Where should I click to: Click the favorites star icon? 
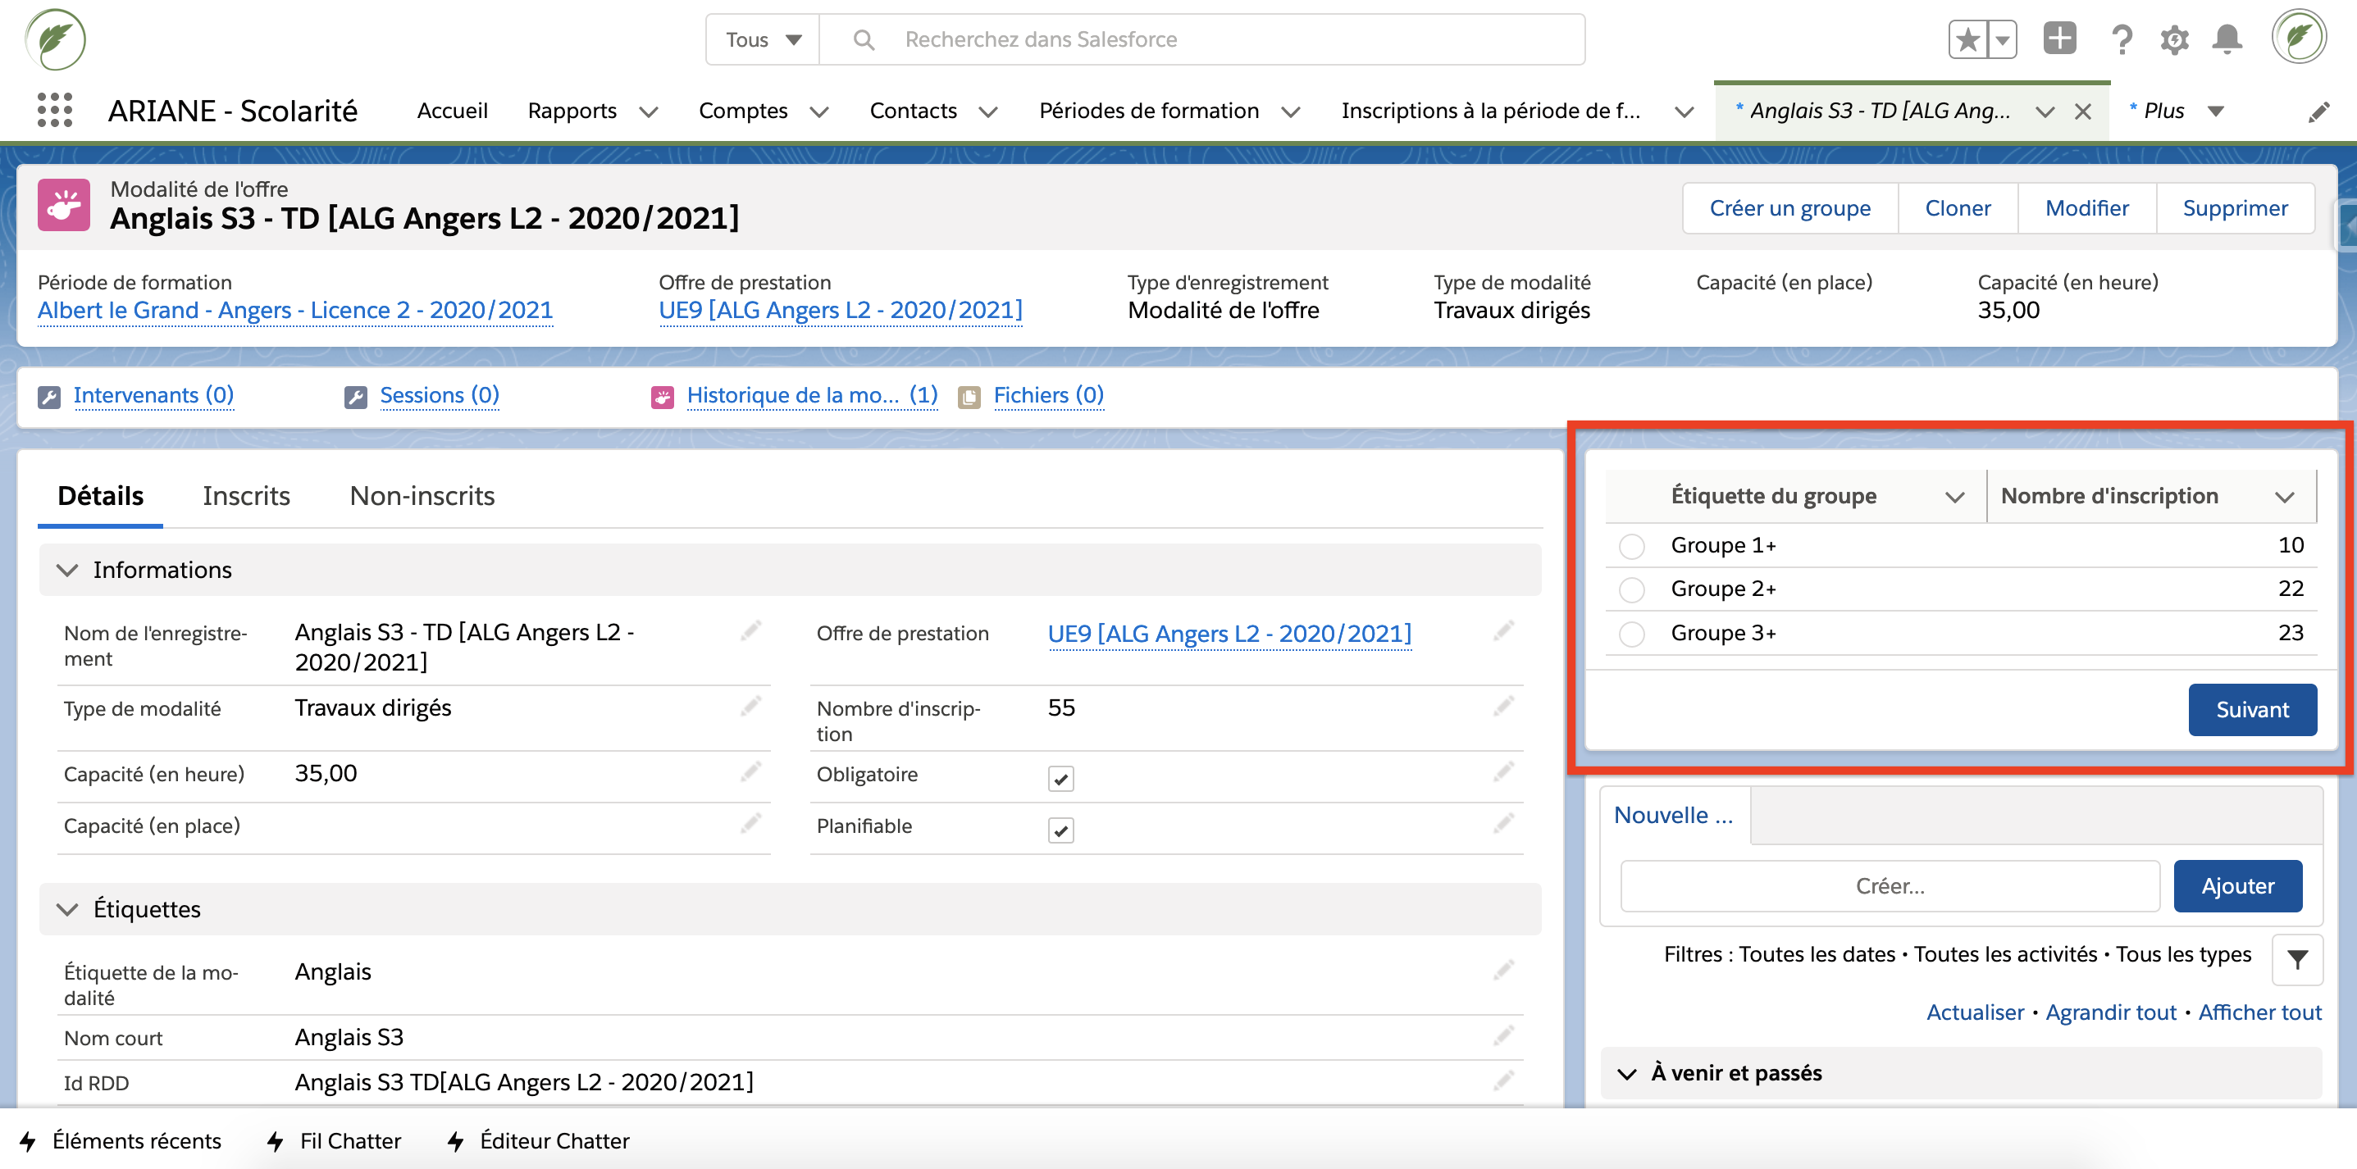tap(1967, 39)
